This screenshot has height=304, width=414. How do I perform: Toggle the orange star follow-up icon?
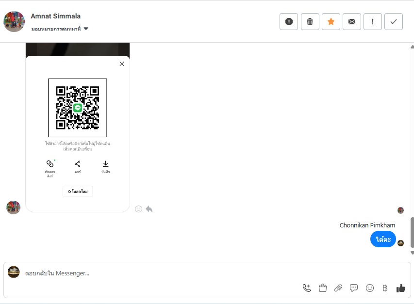[x=331, y=22]
